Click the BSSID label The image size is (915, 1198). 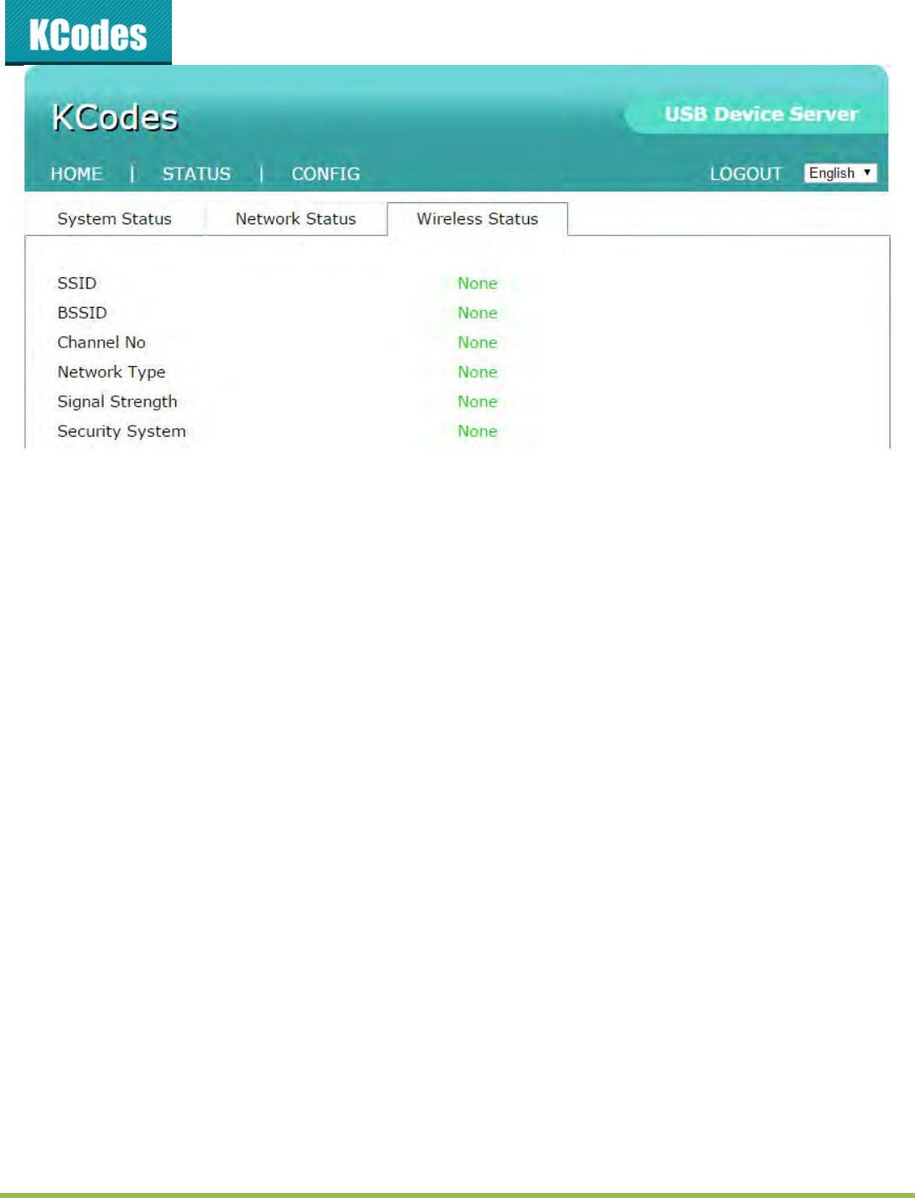82,313
